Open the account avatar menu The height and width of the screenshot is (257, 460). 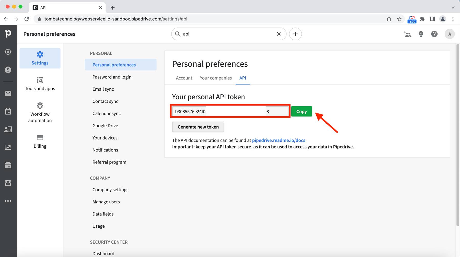[x=450, y=34]
